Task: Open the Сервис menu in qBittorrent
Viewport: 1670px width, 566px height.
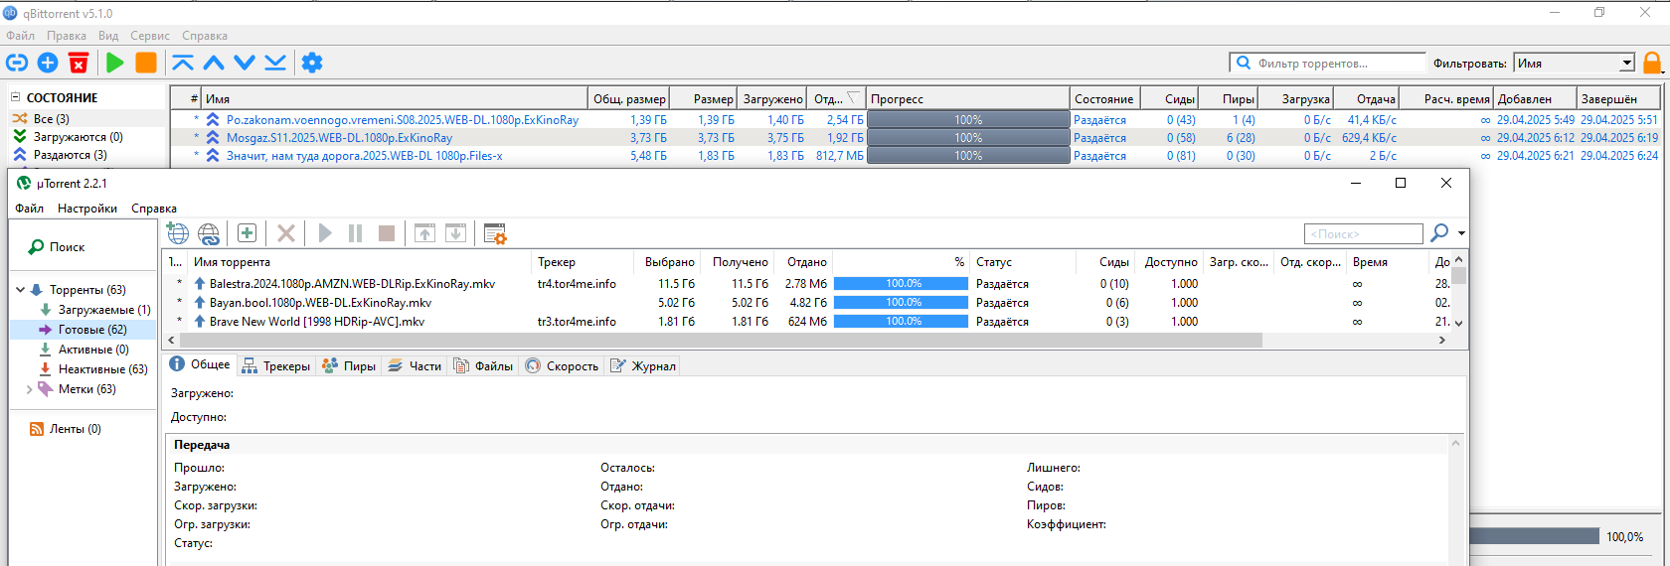Action: (150, 36)
